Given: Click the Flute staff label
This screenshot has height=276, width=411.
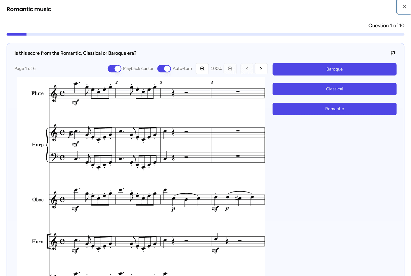Looking at the screenshot, I should (x=38, y=93).
